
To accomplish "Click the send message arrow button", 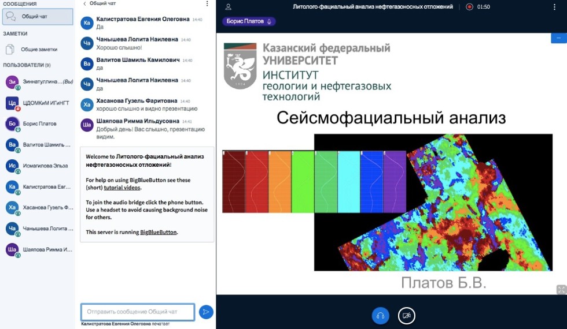I will click(205, 312).
